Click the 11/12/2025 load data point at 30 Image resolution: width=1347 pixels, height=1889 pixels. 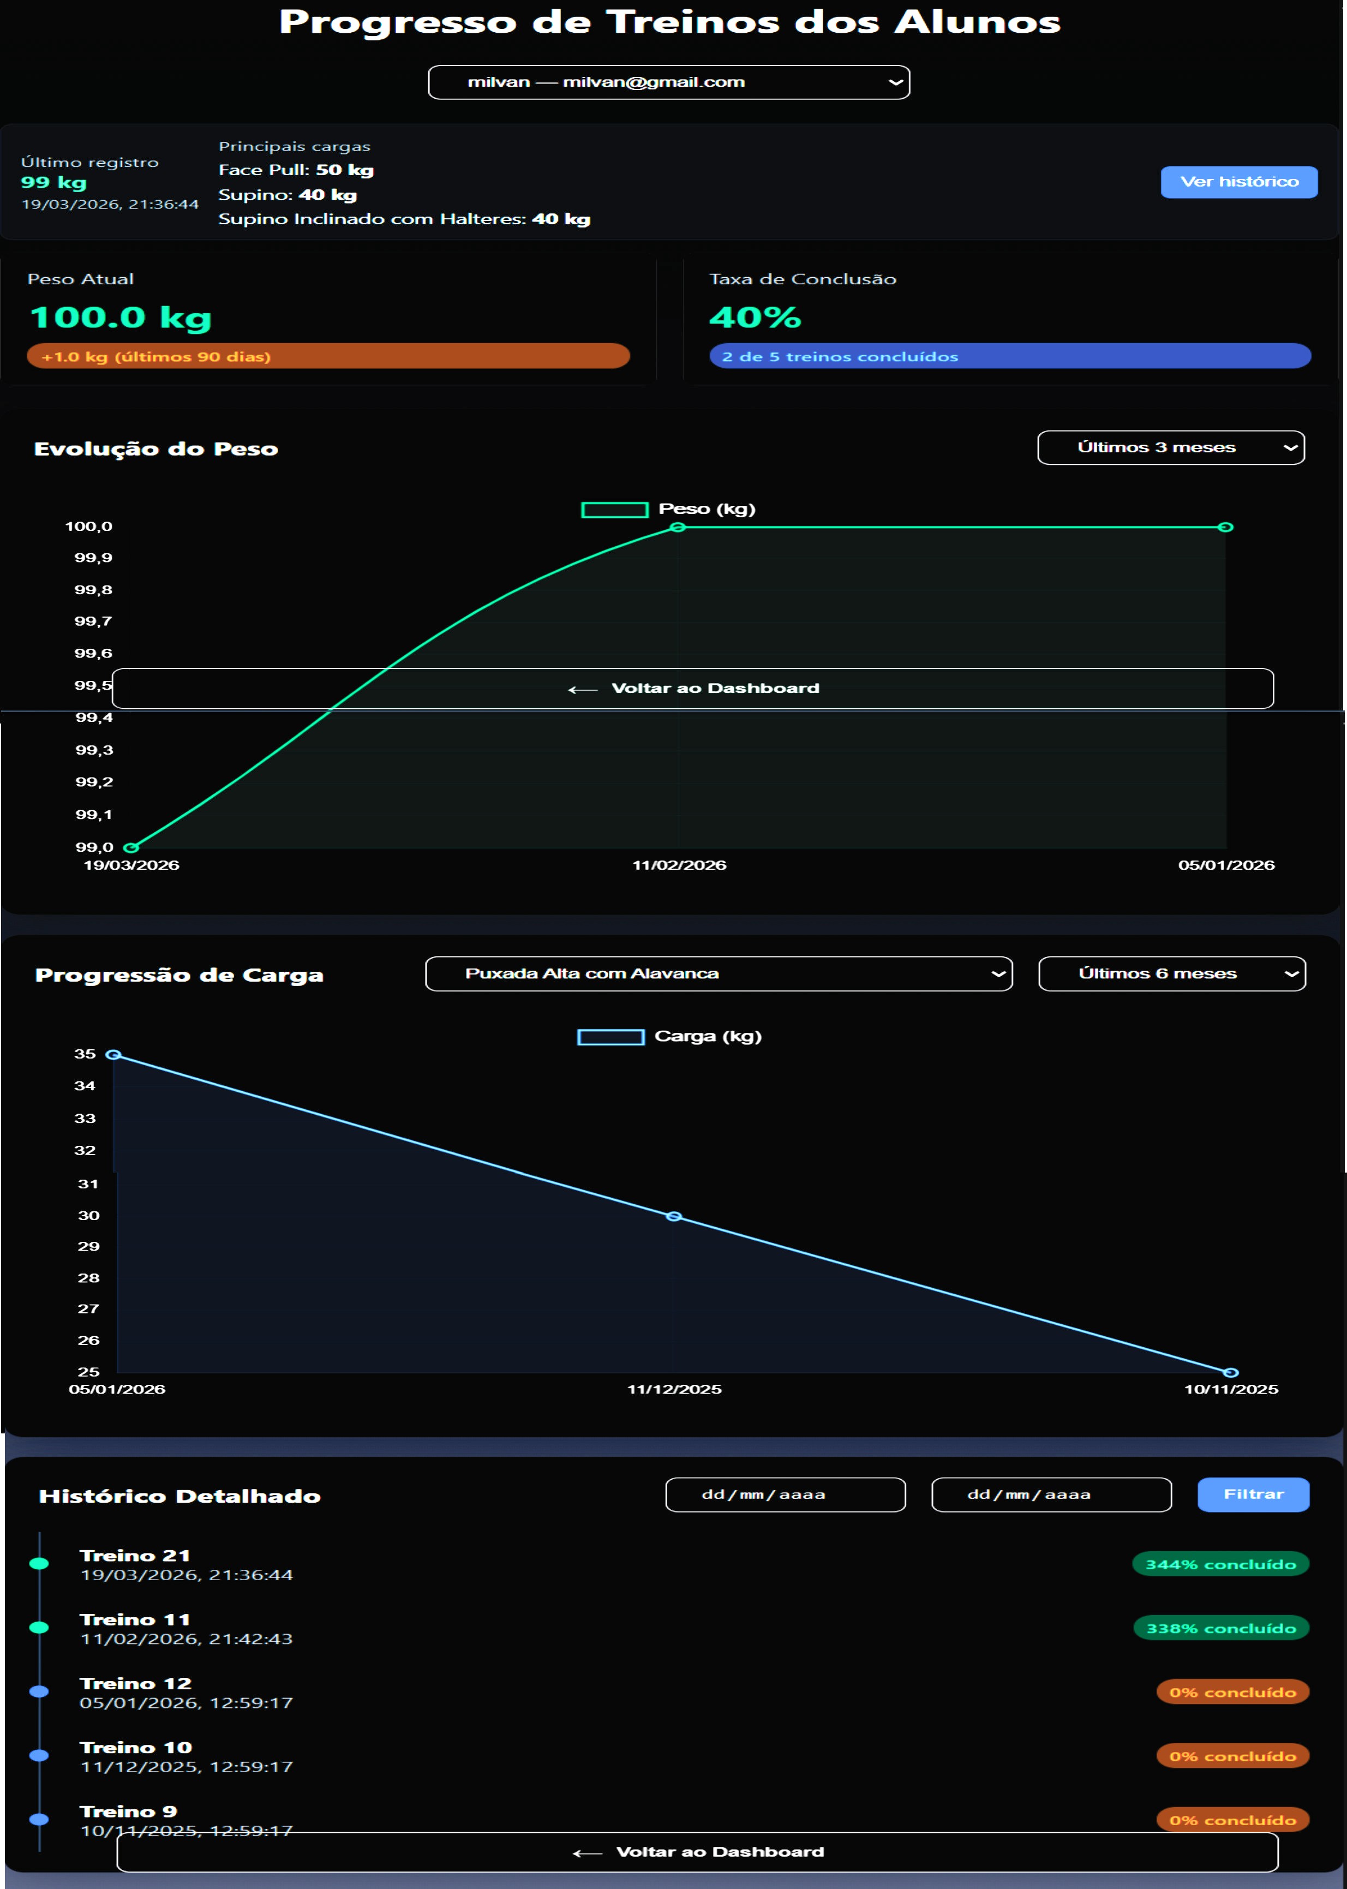pos(674,1216)
